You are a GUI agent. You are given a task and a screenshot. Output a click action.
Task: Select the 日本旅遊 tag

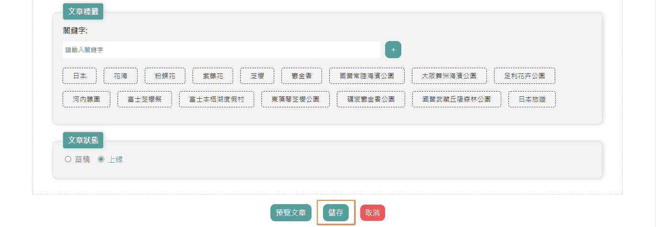tap(532, 99)
